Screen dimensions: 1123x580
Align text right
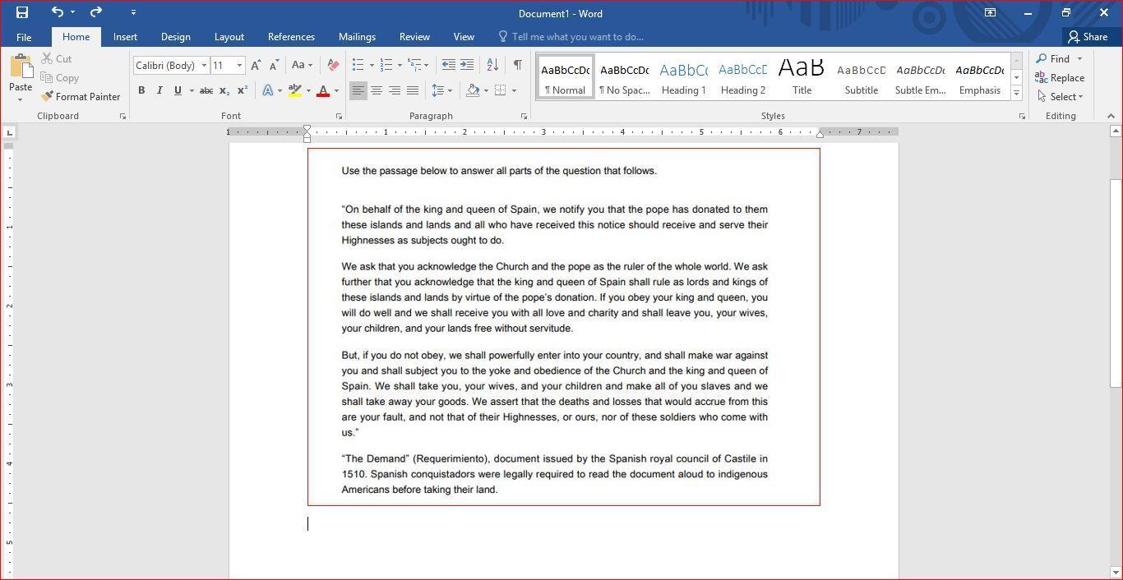pos(394,90)
